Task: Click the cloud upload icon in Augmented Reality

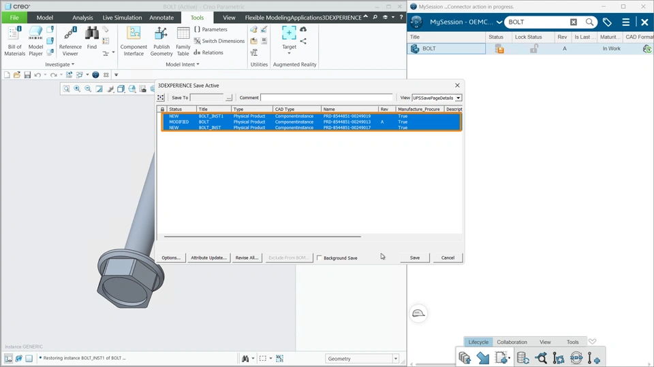Action: (303, 29)
